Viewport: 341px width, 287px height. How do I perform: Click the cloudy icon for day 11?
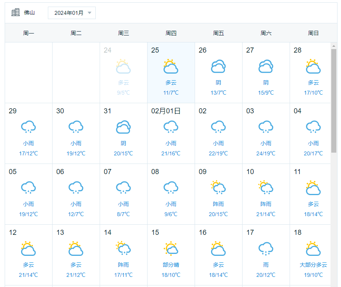click(313, 188)
